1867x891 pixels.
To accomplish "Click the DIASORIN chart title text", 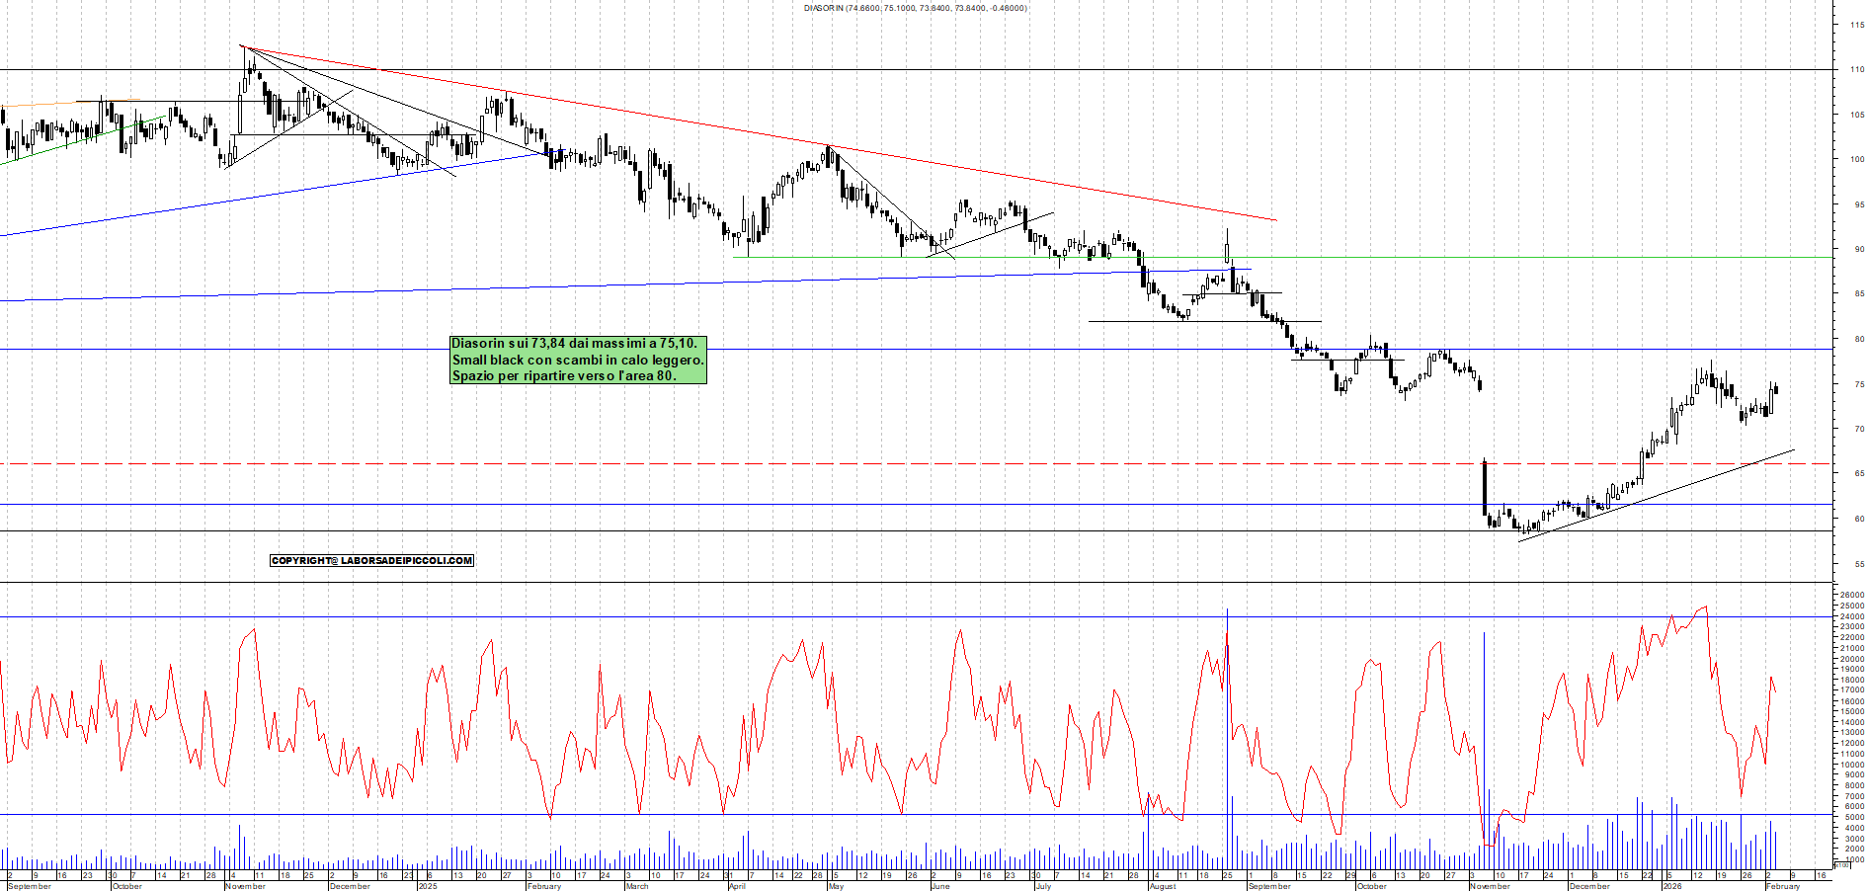I will (915, 8).
